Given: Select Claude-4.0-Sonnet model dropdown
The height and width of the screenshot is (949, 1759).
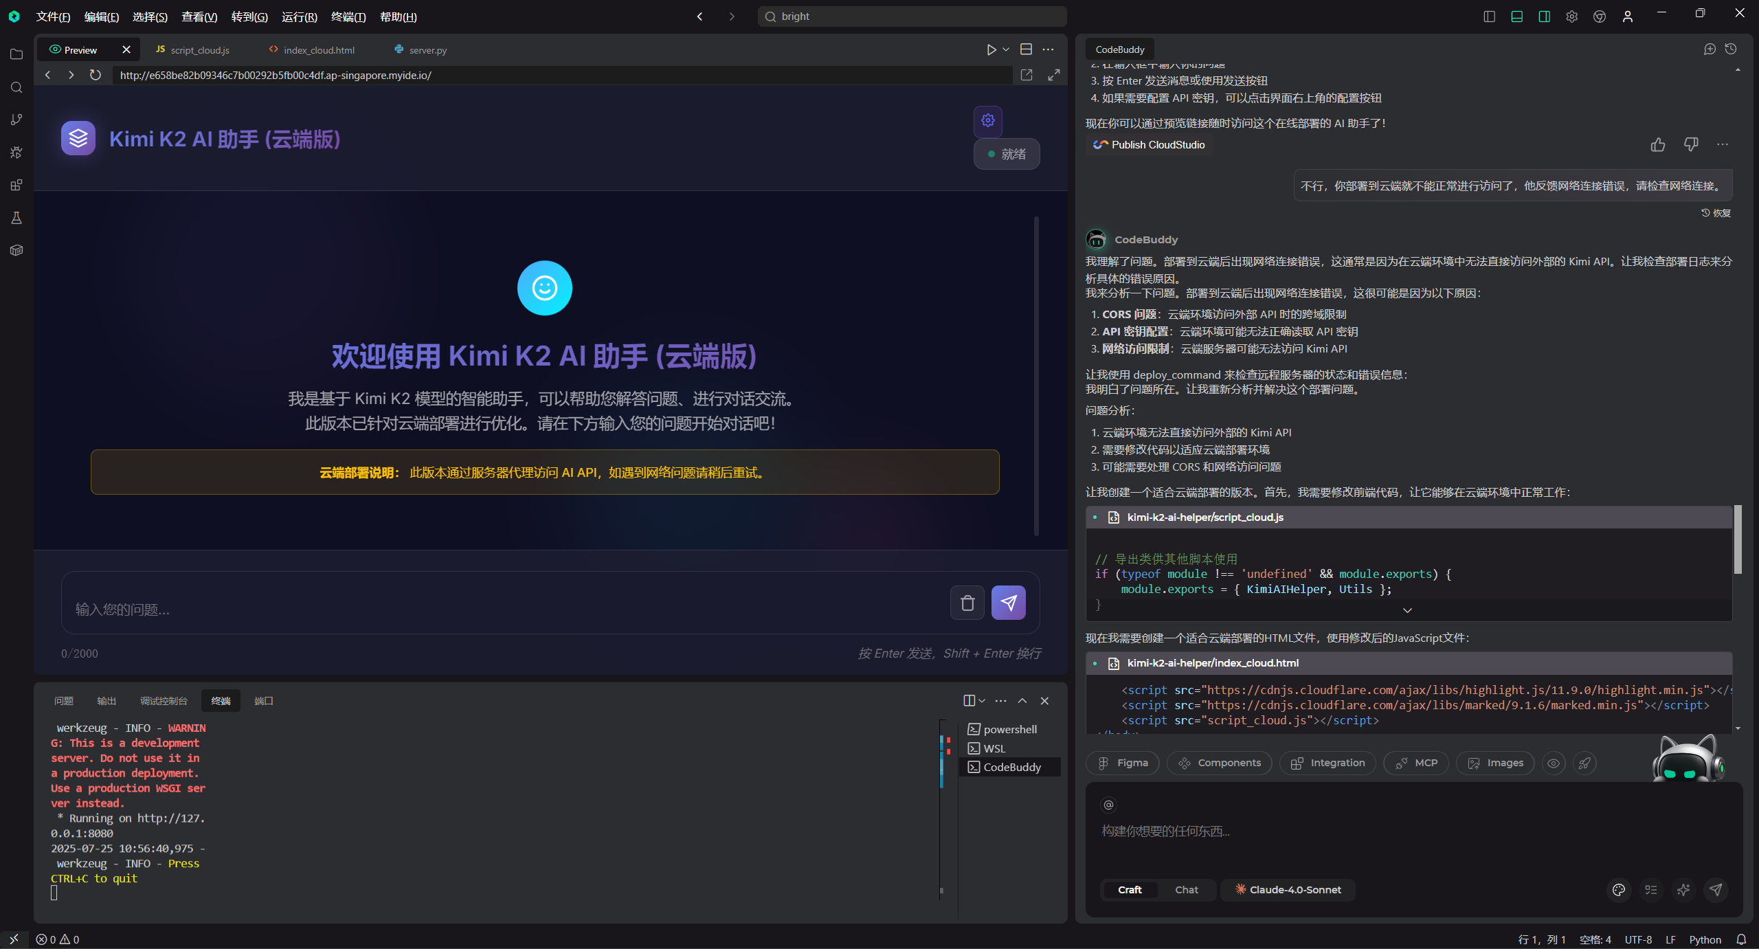Looking at the screenshot, I should tap(1288, 890).
